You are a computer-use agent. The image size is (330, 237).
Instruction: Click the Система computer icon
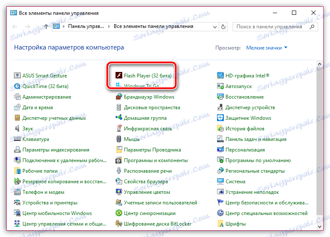click(x=220, y=181)
